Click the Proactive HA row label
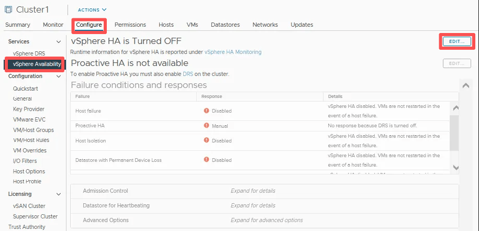479x231 pixels. [90, 126]
